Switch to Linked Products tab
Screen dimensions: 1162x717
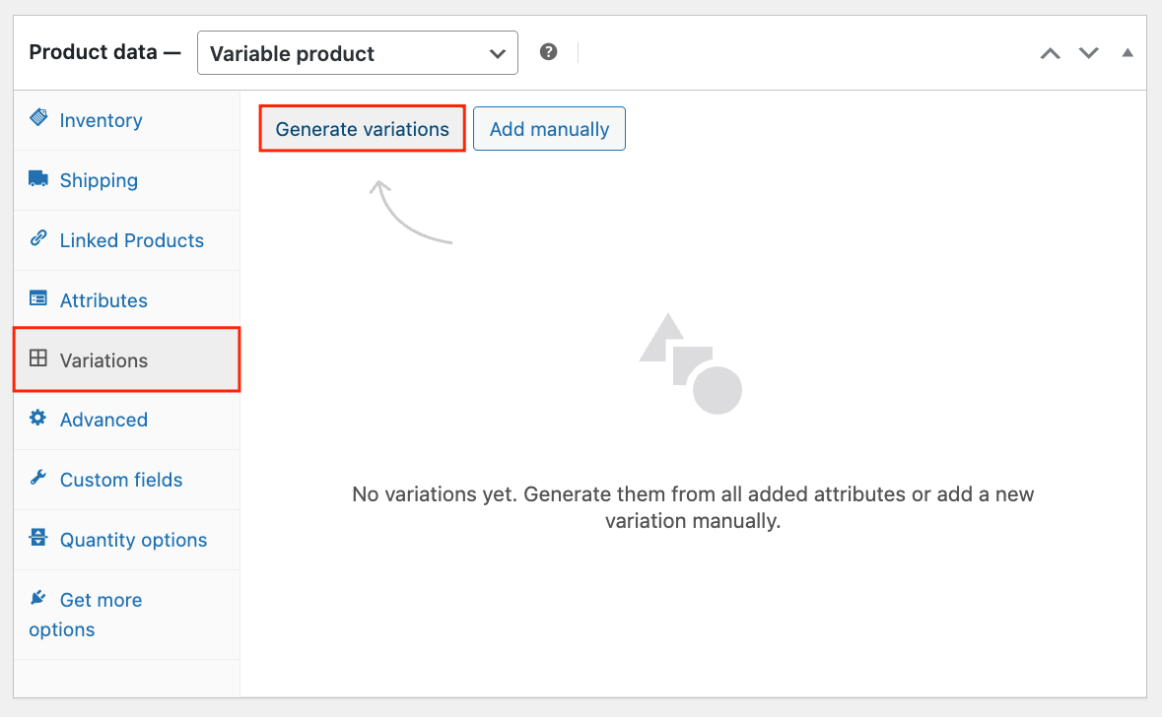127,240
